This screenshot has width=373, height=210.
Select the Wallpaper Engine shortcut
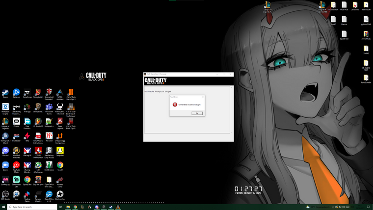(5, 109)
